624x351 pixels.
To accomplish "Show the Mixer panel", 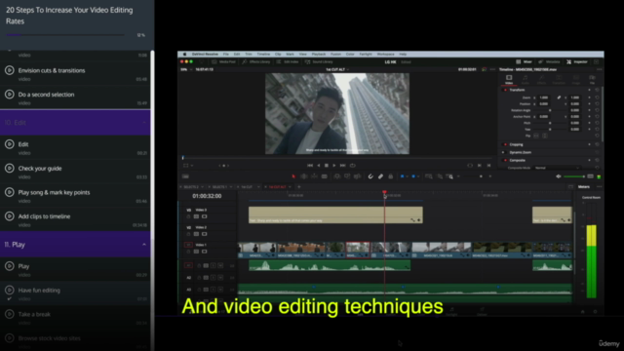I will [524, 61].
